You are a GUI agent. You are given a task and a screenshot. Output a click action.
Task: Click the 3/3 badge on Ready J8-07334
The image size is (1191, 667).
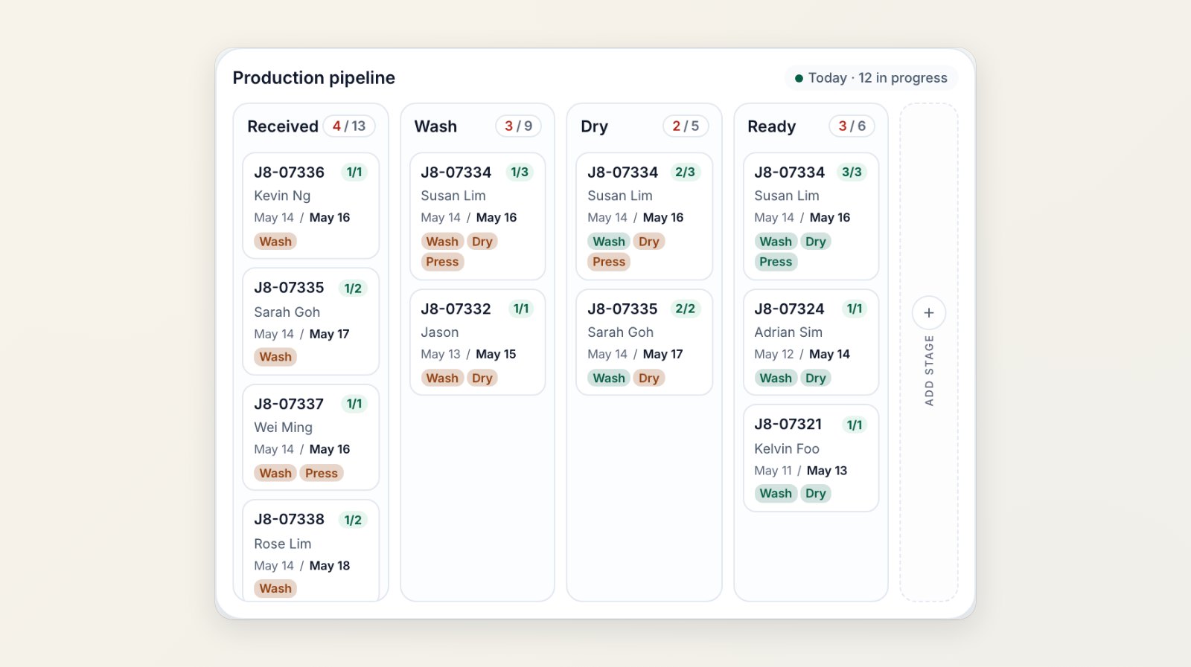point(852,173)
